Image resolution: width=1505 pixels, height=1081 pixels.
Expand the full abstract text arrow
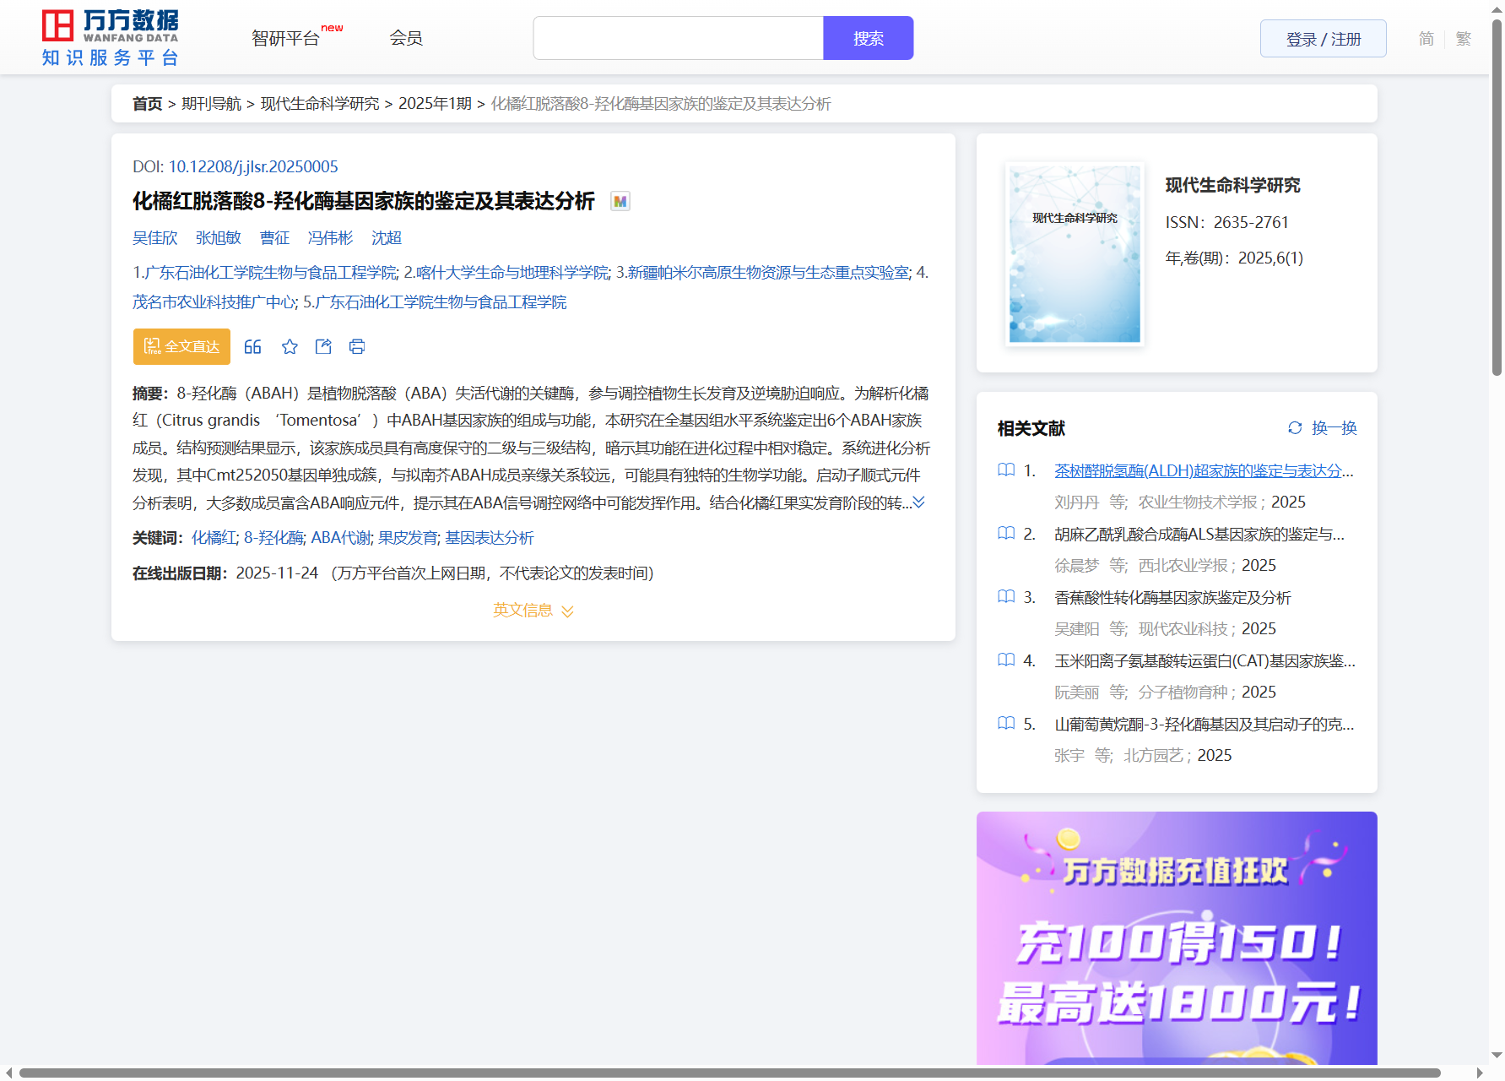tap(919, 502)
